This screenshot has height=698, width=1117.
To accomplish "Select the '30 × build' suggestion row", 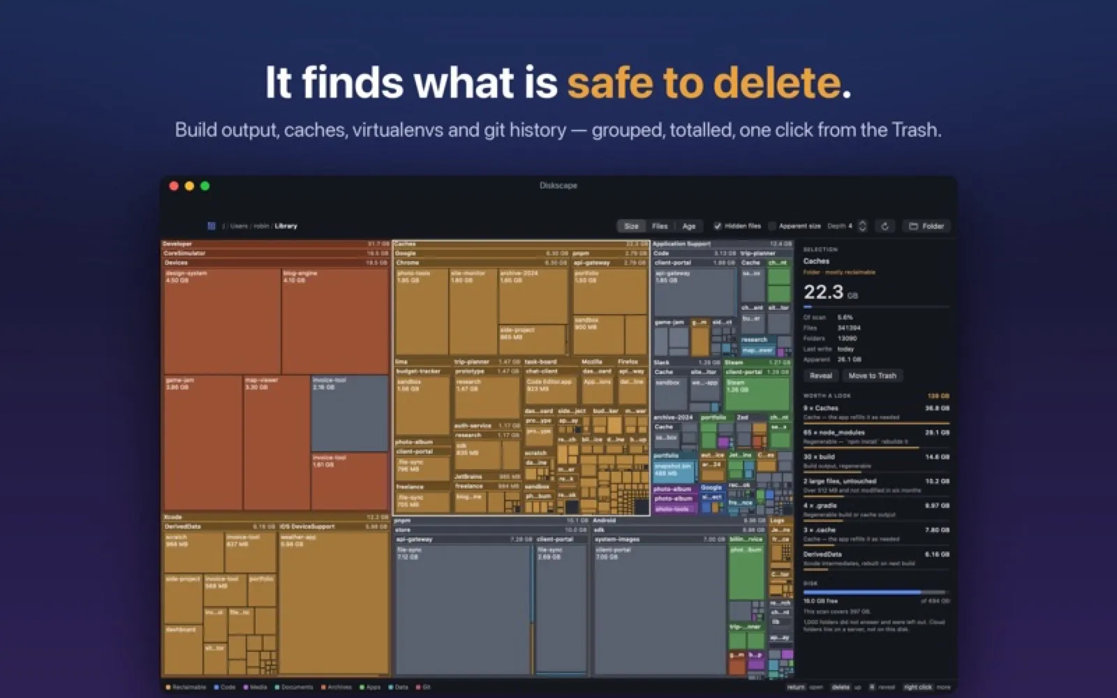I will tap(876, 462).
